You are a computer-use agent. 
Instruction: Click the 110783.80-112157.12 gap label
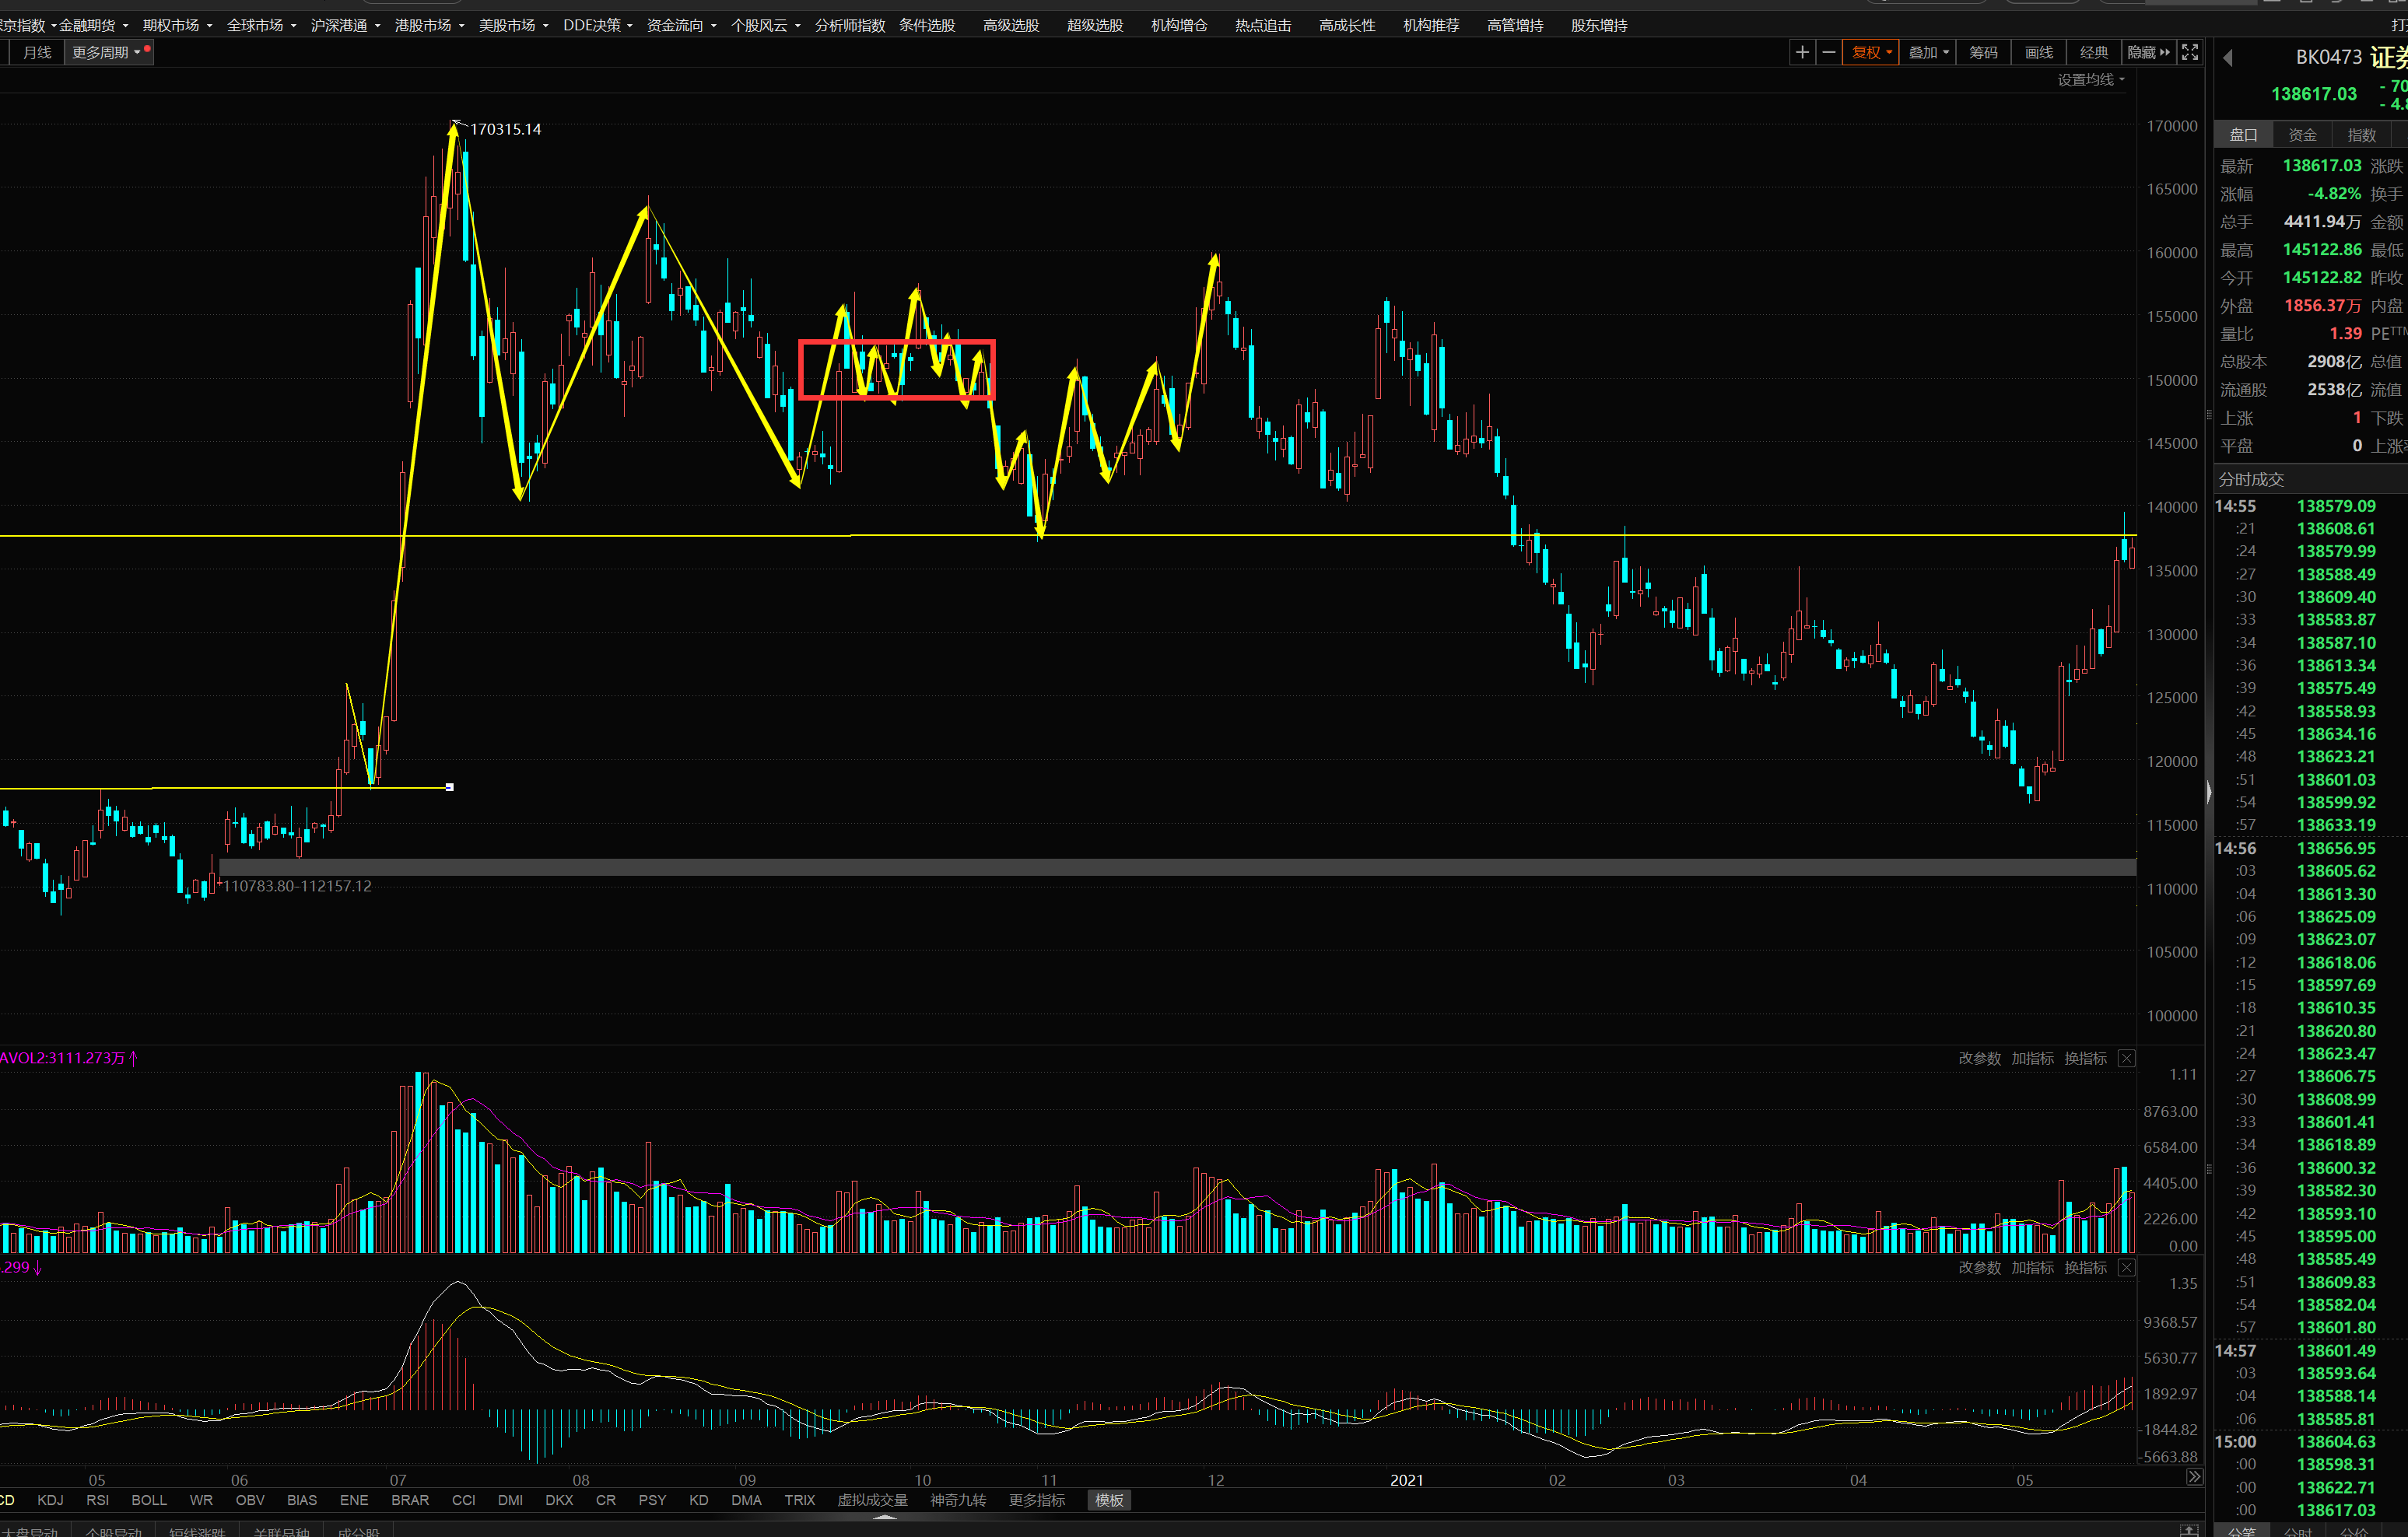pyautogui.click(x=297, y=886)
